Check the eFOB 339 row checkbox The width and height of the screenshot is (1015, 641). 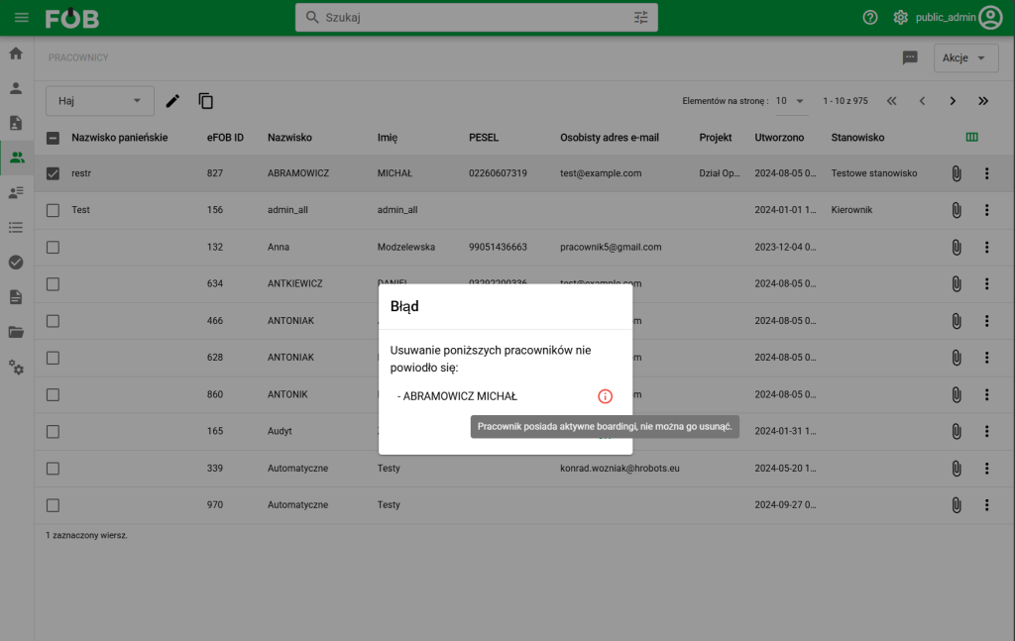pos(54,469)
